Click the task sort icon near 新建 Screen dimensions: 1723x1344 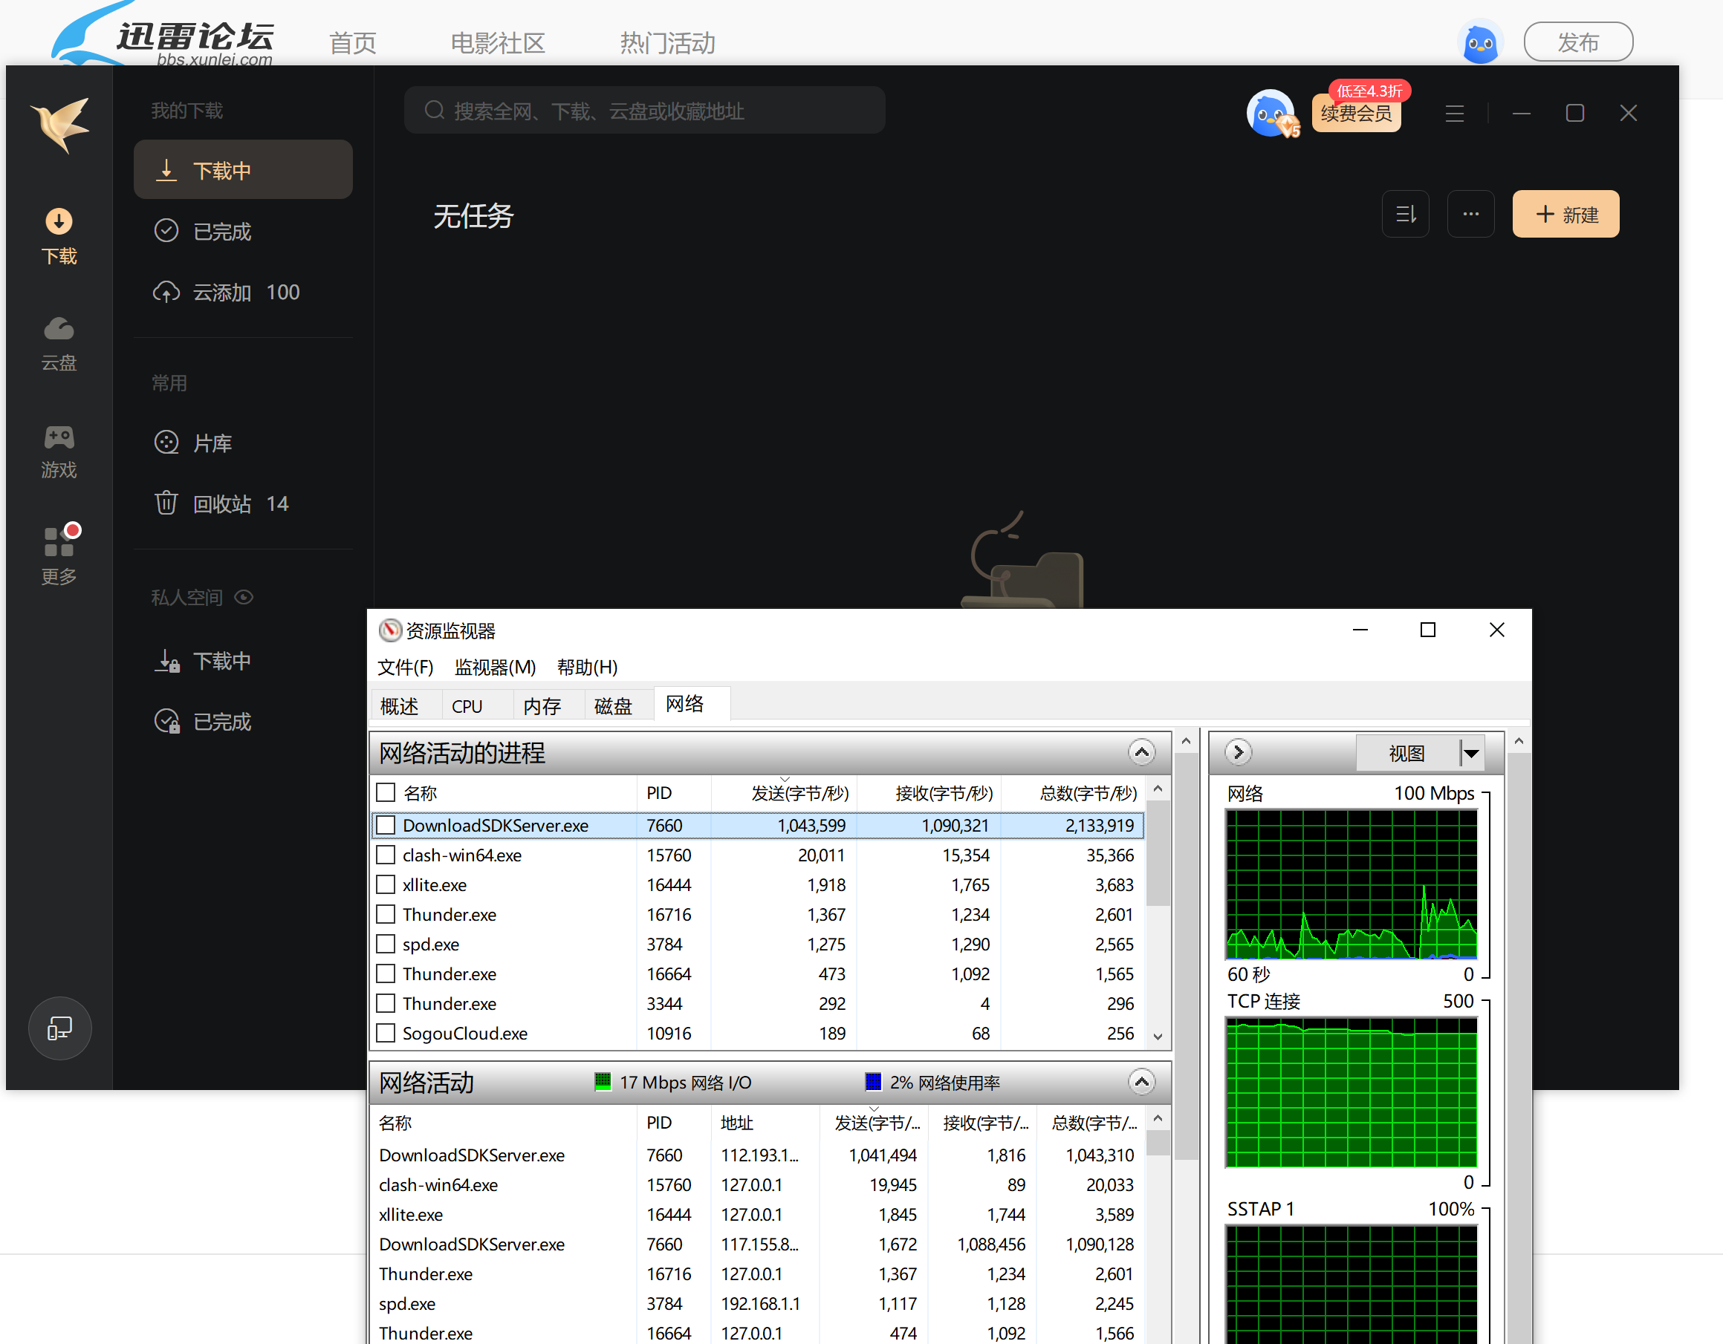click(1405, 214)
